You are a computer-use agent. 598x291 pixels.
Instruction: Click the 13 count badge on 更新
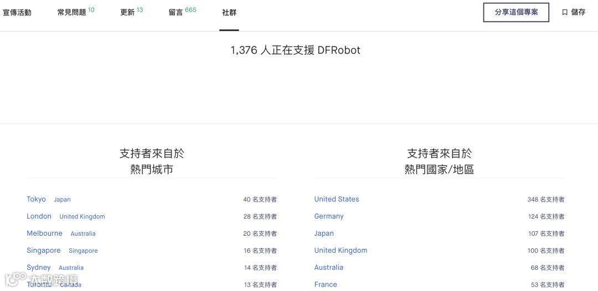tap(140, 10)
